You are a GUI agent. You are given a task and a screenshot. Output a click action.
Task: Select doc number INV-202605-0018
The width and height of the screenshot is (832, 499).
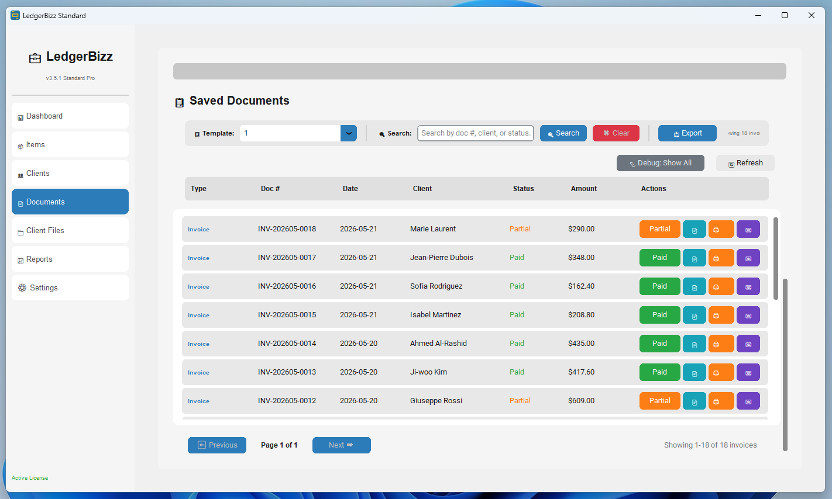click(x=287, y=229)
